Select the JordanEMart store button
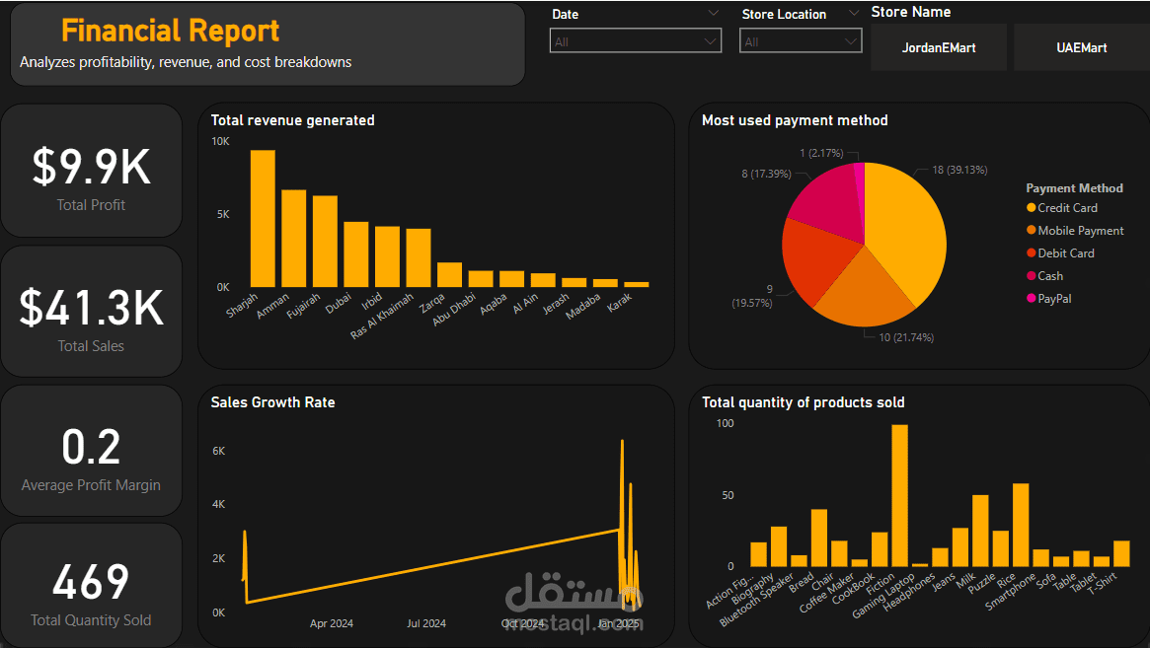 tap(939, 47)
